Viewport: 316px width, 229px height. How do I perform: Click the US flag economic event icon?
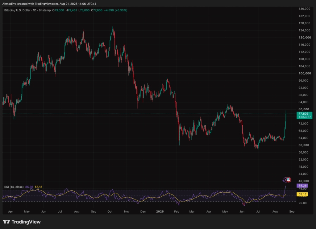point(289,180)
